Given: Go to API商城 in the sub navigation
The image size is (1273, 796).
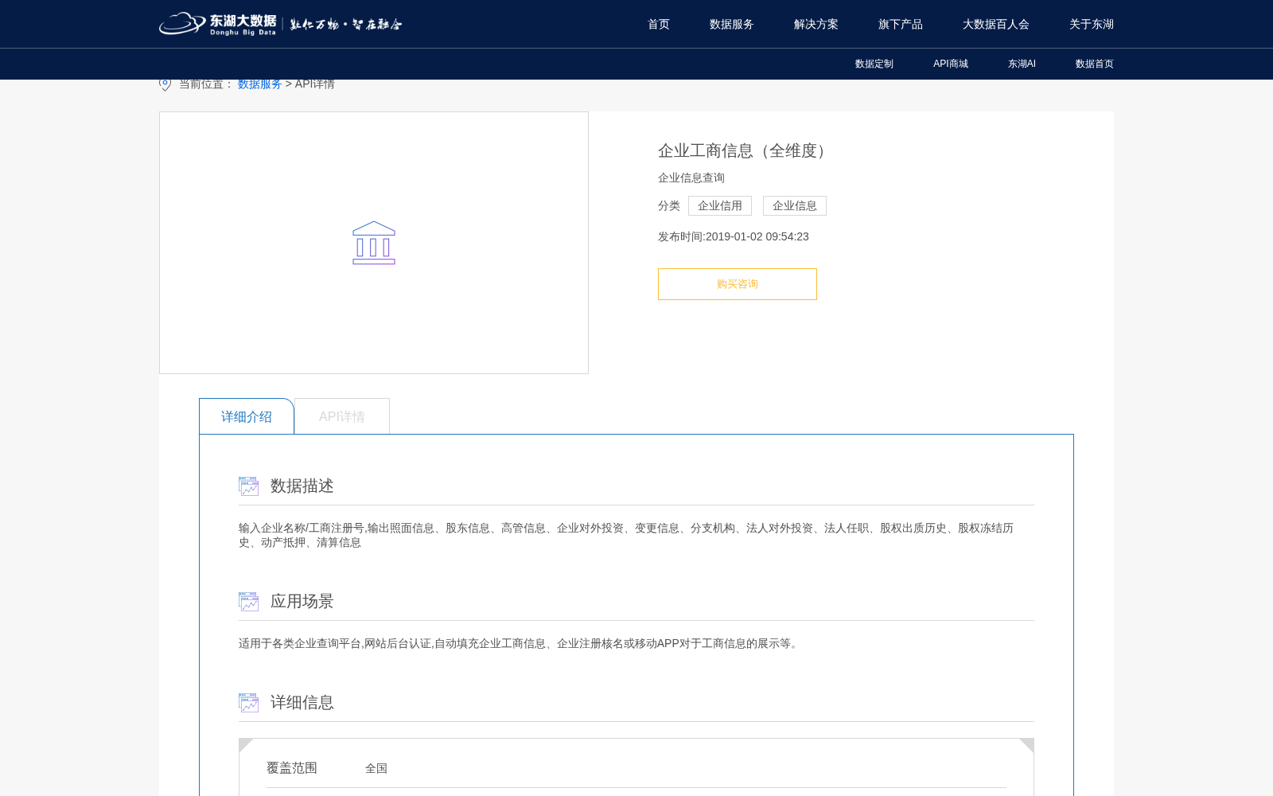Looking at the screenshot, I should pos(951,64).
